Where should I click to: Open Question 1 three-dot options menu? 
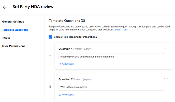(166, 48)
